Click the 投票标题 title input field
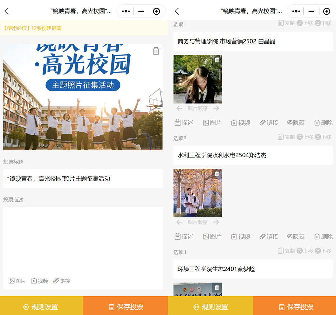Screen dimensions: 336x315 click(x=82, y=178)
